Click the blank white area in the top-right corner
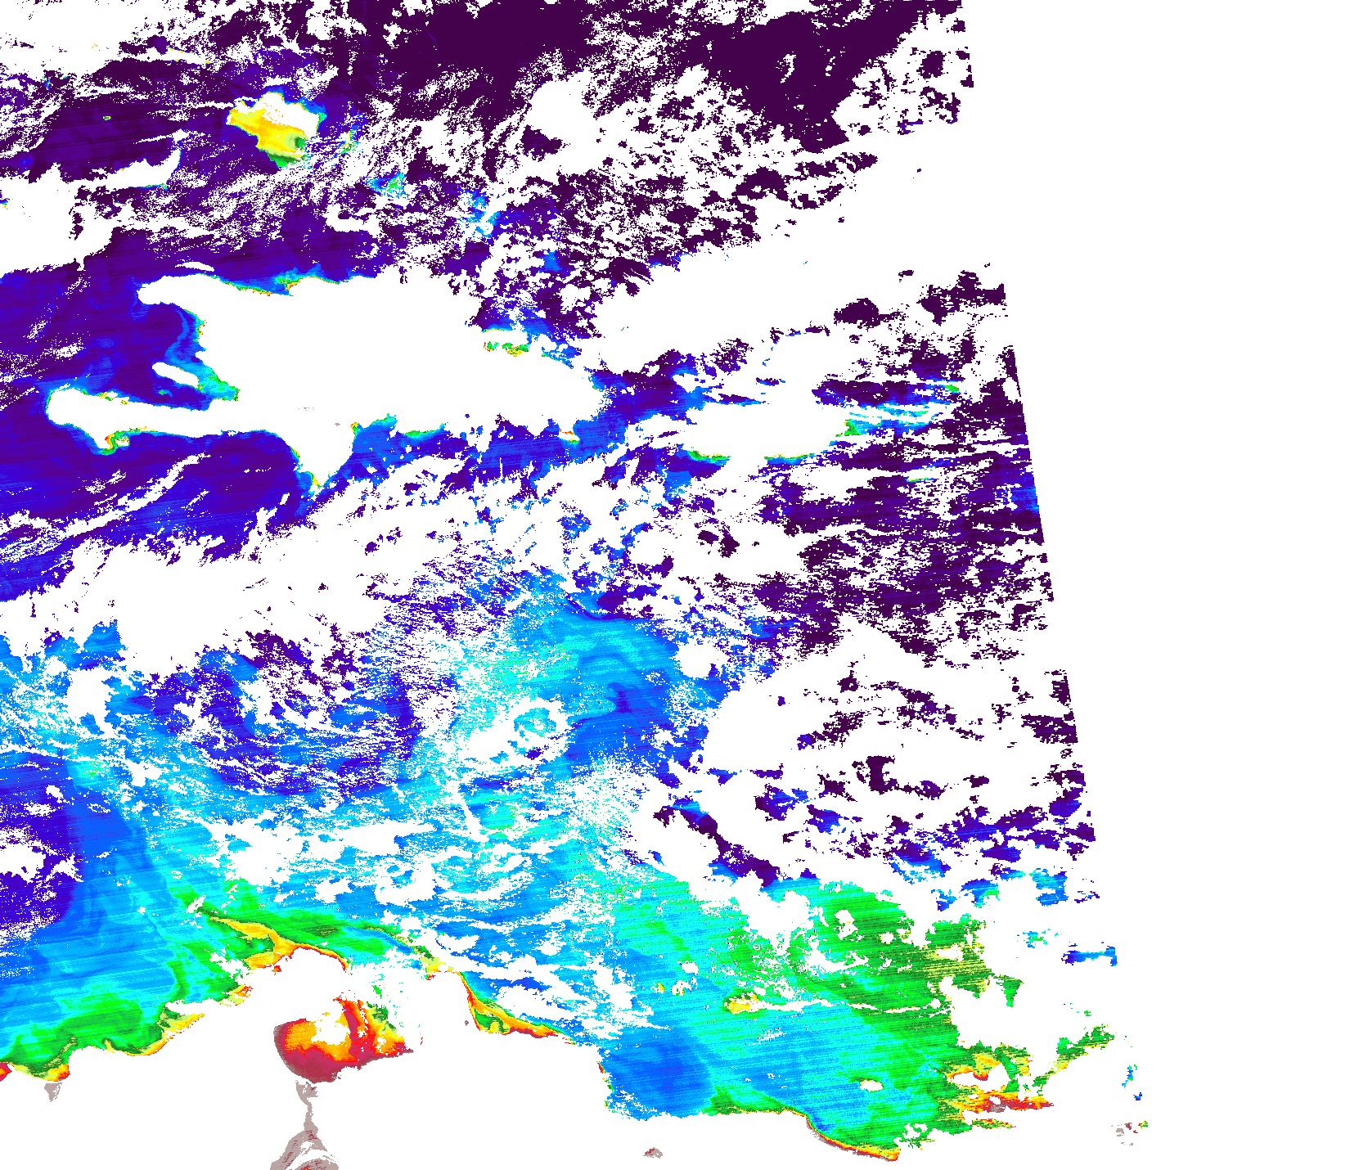The width and height of the screenshot is (1350, 1170). coord(1186,123)
